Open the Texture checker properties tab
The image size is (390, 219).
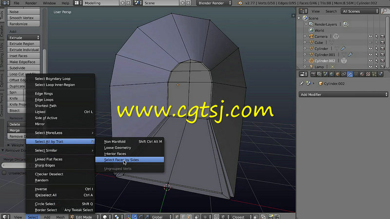(x=368, y=74)
